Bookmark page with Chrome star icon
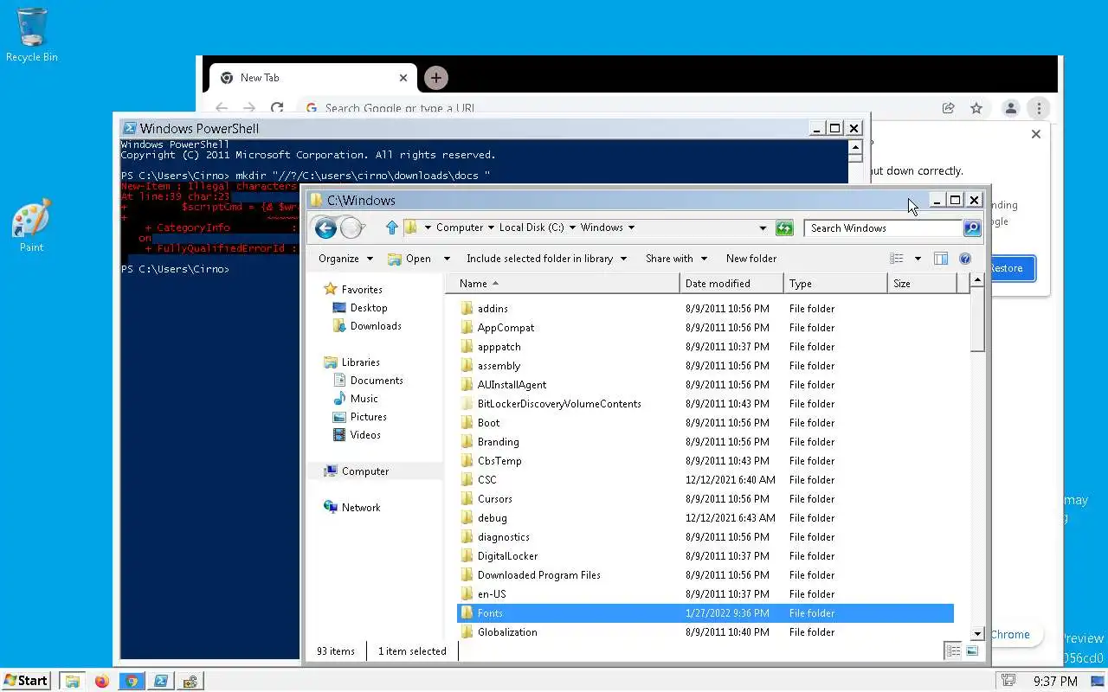Viewport: 1108px width, 692px height. click(x=976, y=108)
